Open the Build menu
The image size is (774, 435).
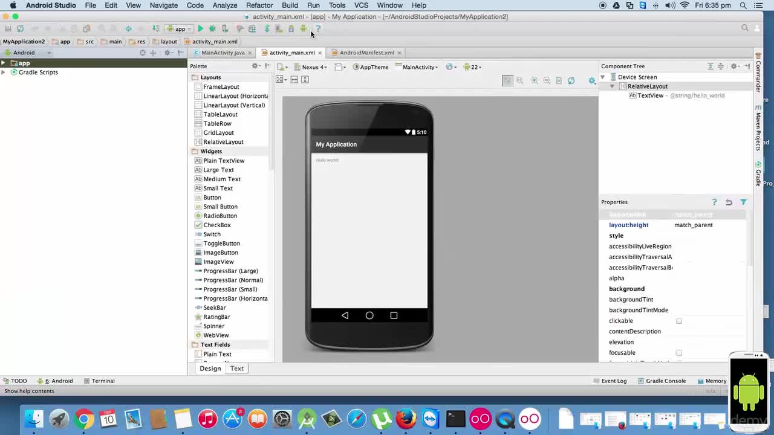pos(290,5)
